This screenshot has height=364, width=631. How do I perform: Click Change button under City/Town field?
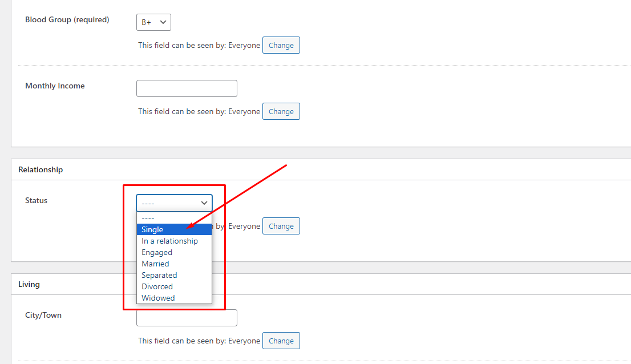point(281,341)
